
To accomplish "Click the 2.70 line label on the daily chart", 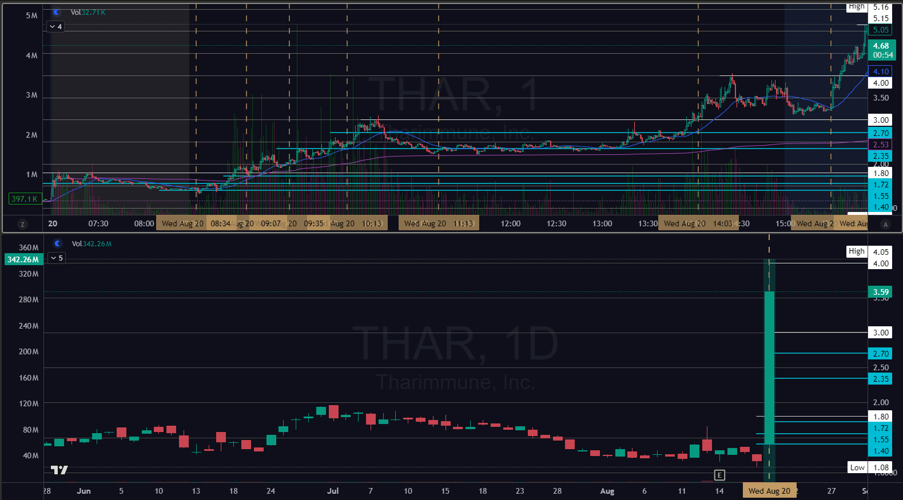I will point(881,354).
